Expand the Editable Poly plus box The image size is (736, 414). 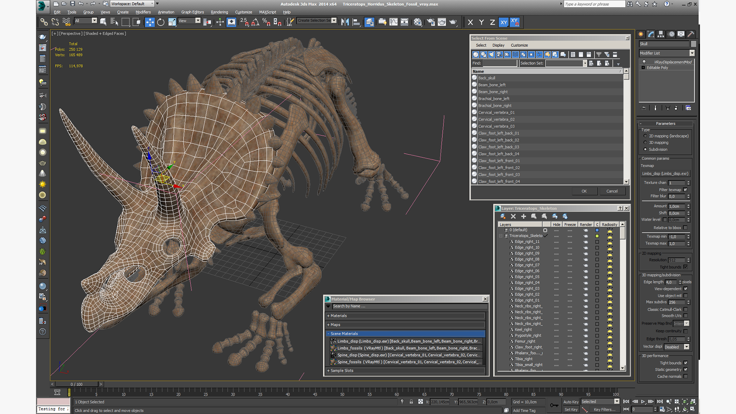(x=643, y=67)
